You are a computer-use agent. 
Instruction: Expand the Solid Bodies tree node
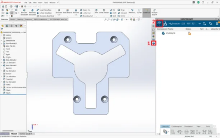[1, 44]
